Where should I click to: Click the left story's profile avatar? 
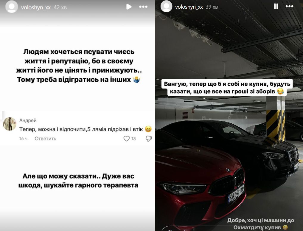coord(11,7)
